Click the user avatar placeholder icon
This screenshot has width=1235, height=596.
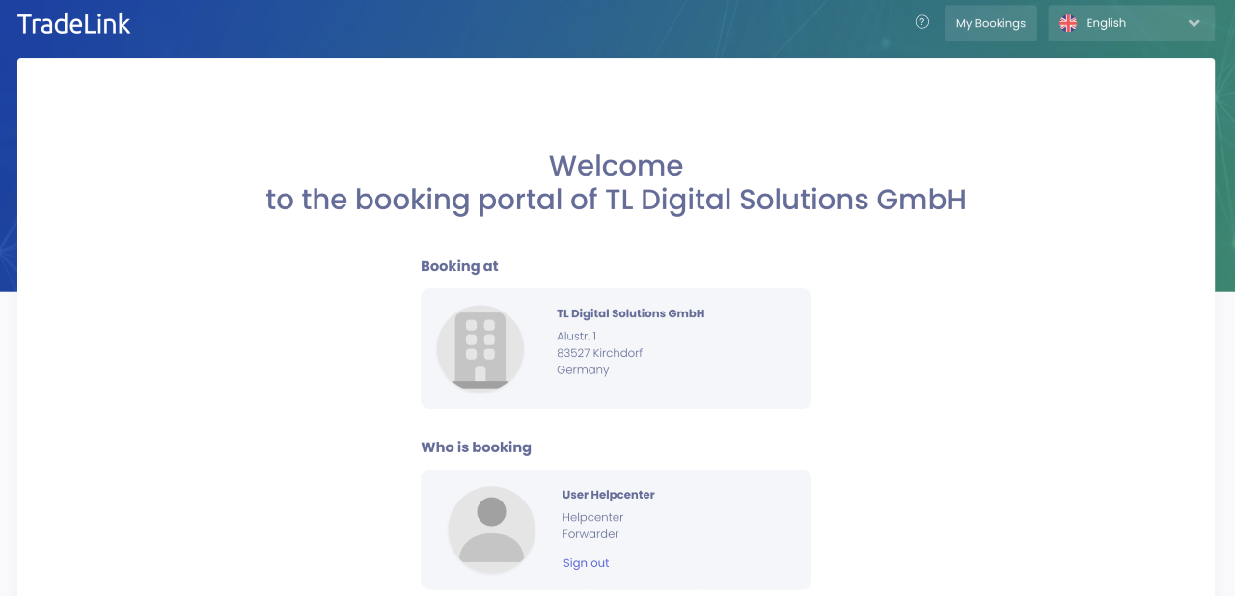491,529
